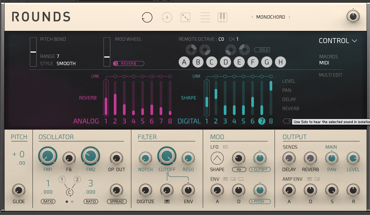370x215 pixels.
Task: Toggle the LFO sync icon beside LFO label
Action: point(226,147)
